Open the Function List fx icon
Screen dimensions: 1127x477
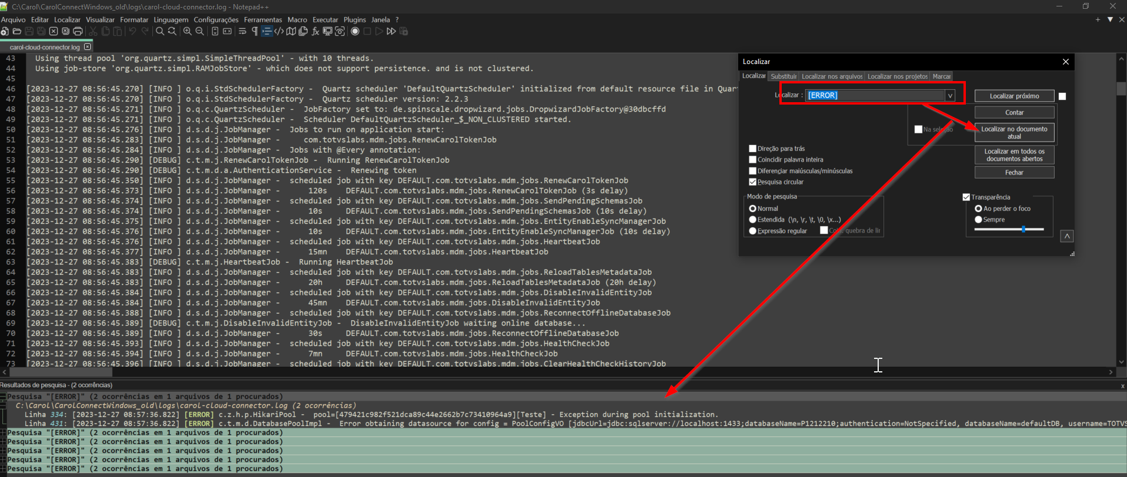315,31
